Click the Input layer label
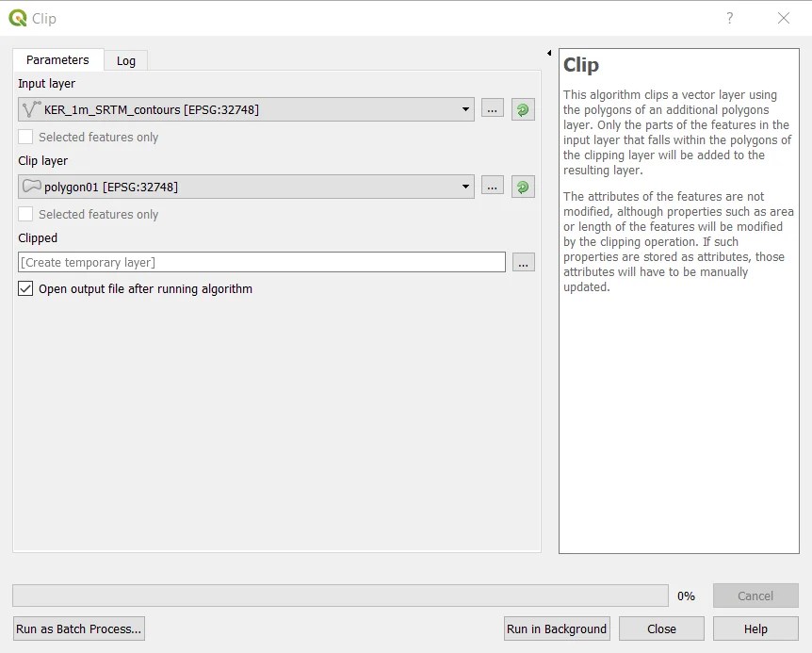This screenshot has width=812, height=653. tap(46, 83)
